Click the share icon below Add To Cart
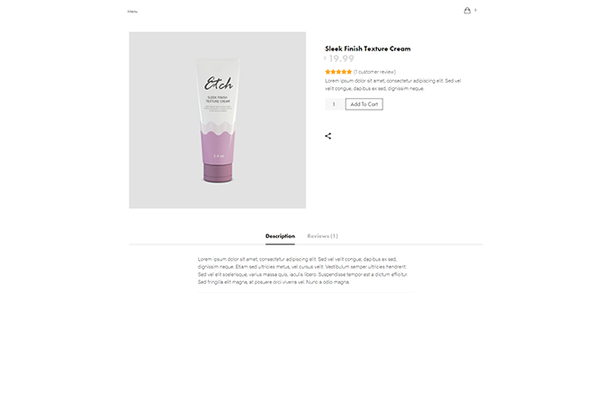 click(x=328, y=136)
